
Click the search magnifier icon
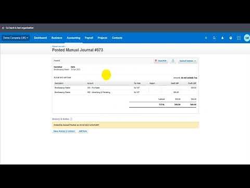[x=214, y=38]
